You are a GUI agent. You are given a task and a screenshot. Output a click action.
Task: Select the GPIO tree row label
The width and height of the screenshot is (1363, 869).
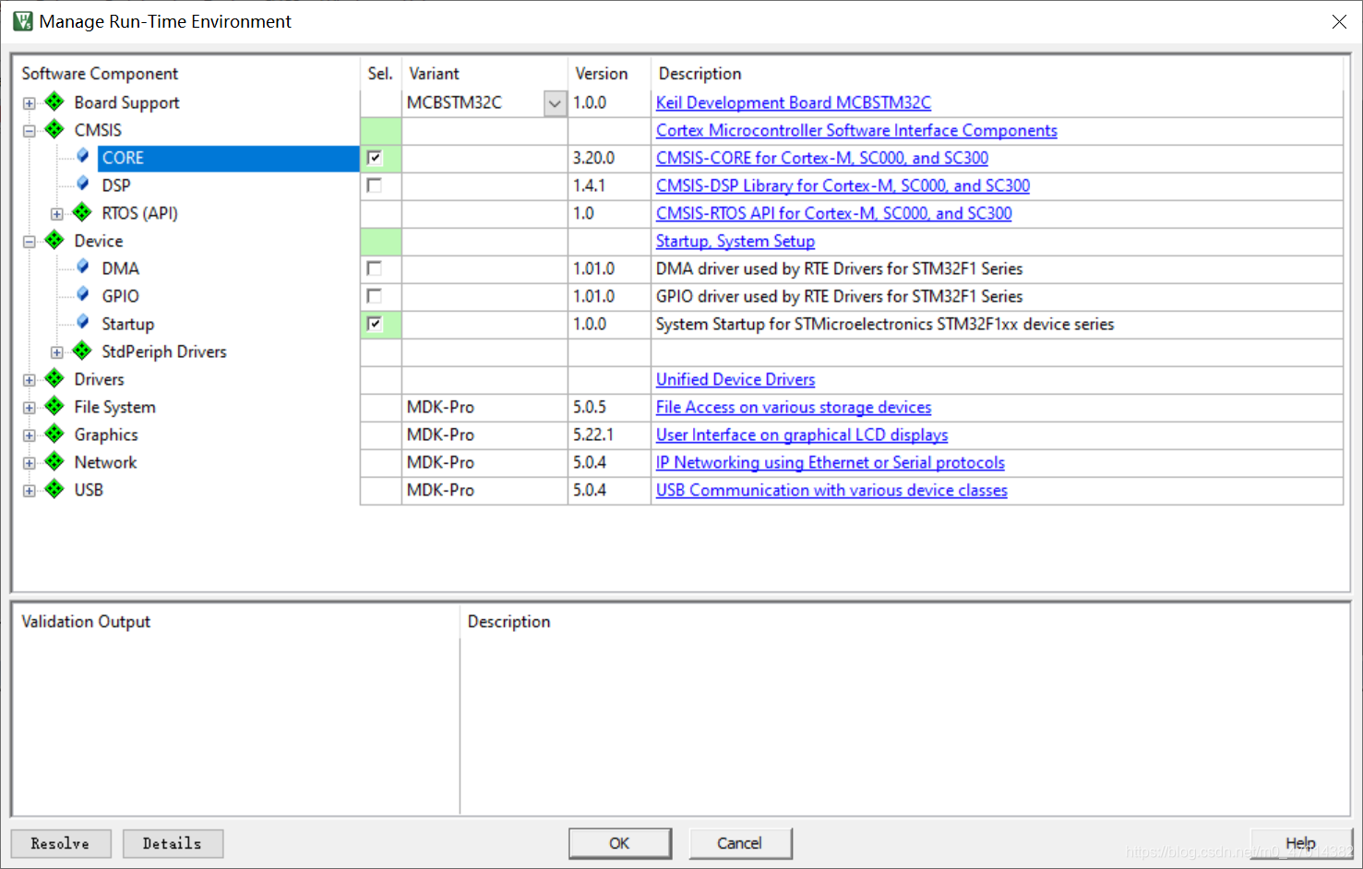click(x=121, y=296)
